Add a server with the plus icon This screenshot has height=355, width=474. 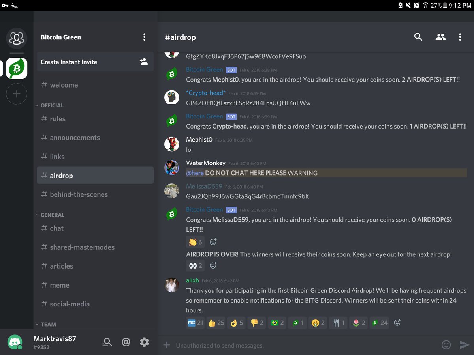pyautogui.click(x=17, y=94)
